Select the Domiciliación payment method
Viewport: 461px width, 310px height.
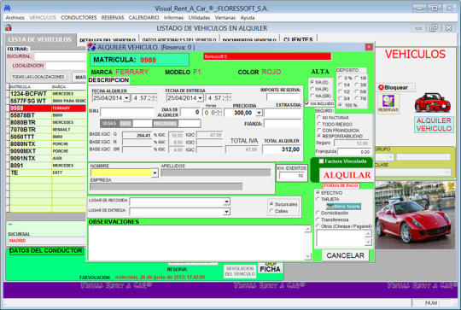(x=318, y=213)
